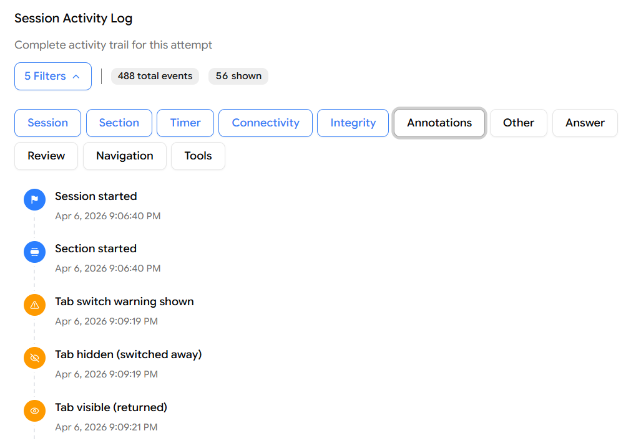Image resolution: width=626 pixels, height=441 pixels.
Task: Enable the Annotations filter
Action: (439, 123)
